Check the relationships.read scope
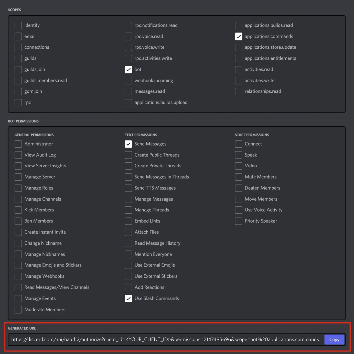The image size is (354, 354). 238,91
